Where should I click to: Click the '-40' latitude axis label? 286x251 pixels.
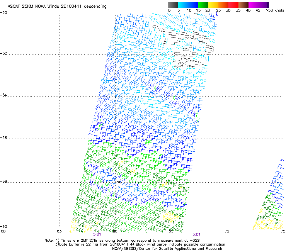pos(3,226)
